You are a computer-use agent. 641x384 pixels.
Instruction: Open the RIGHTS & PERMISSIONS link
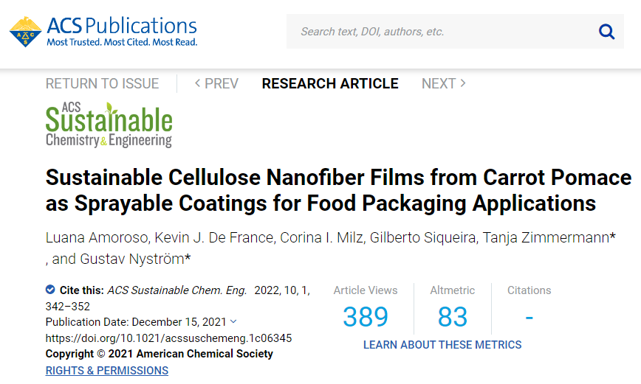pos(107,370)
